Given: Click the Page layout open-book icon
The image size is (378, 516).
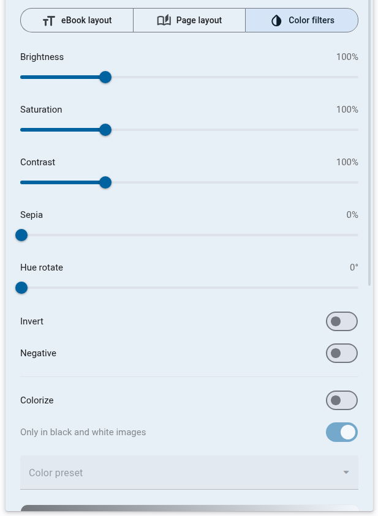Looking at the screenshot, I should [164, 21].
